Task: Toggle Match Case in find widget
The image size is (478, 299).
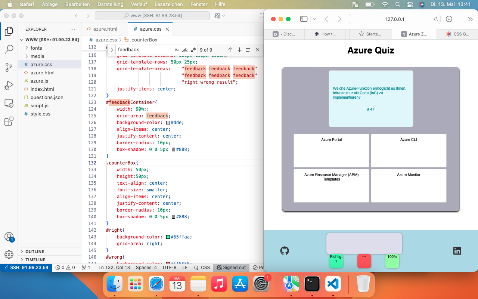Action: point(177,50)
